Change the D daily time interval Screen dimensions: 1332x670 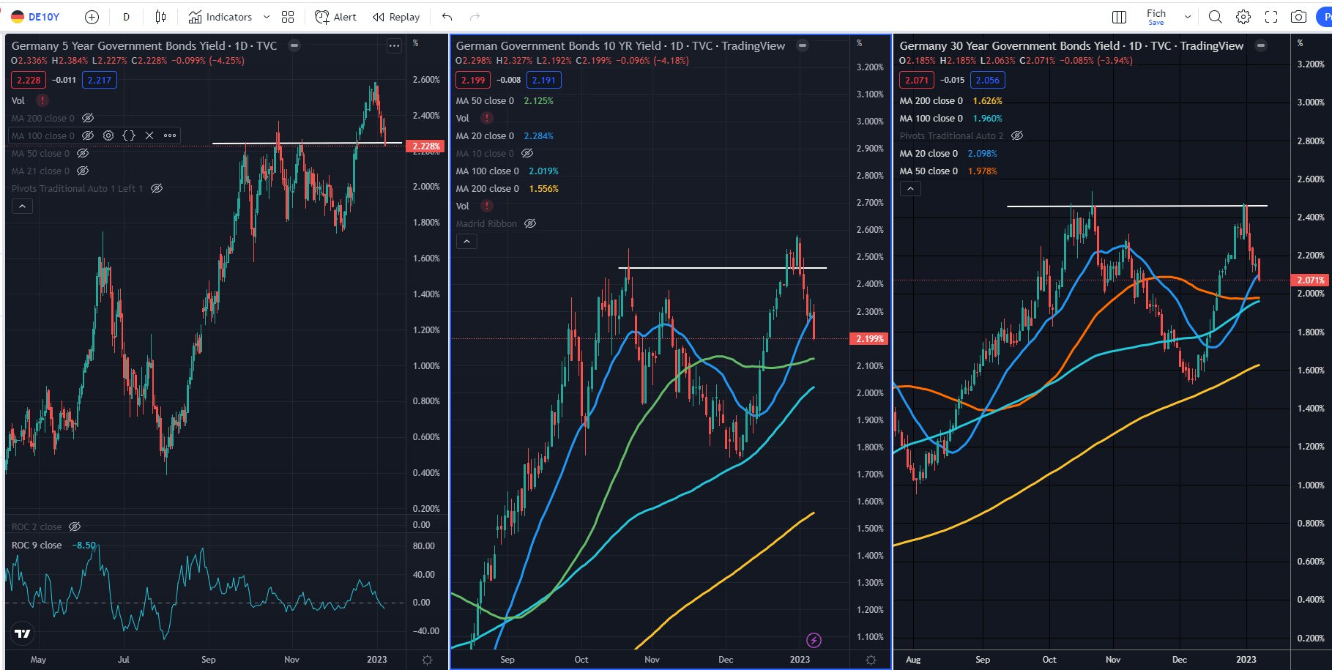(126, 17)
